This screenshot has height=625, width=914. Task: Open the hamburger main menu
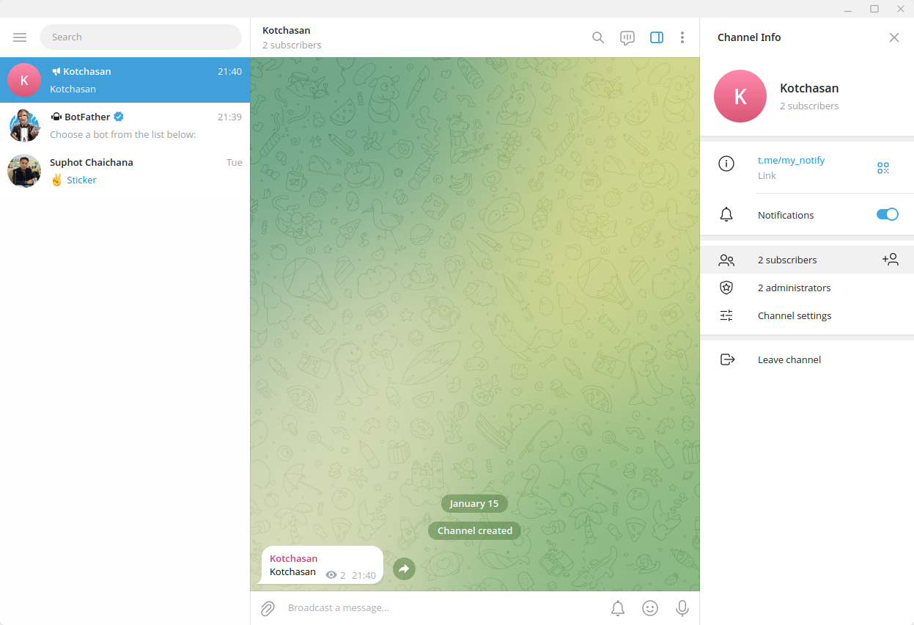[x=20, y=37]
